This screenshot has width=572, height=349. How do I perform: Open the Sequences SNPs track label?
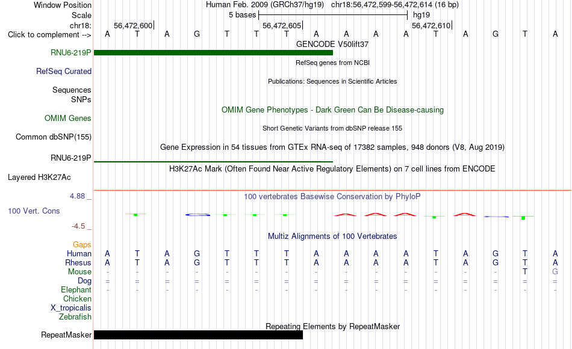72,94
